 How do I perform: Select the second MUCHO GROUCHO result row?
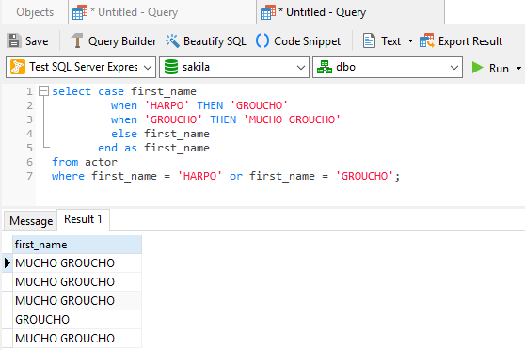click(x=77, y=281)
